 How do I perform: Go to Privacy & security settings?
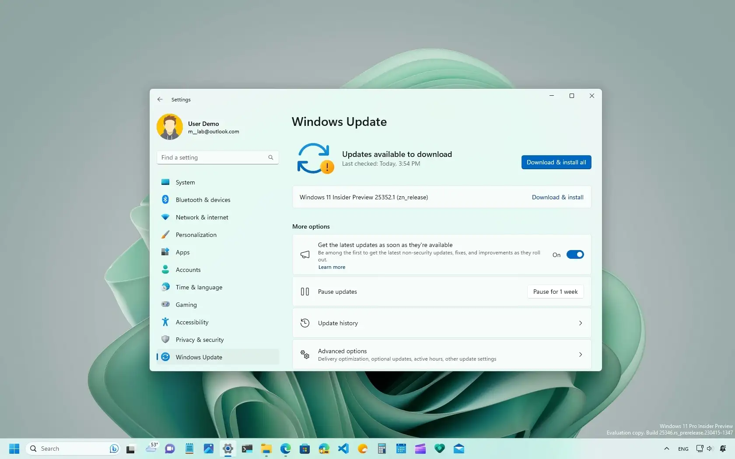point(217,340)
